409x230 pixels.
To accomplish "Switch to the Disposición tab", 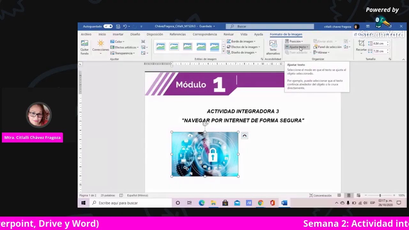I will point(155,34).
